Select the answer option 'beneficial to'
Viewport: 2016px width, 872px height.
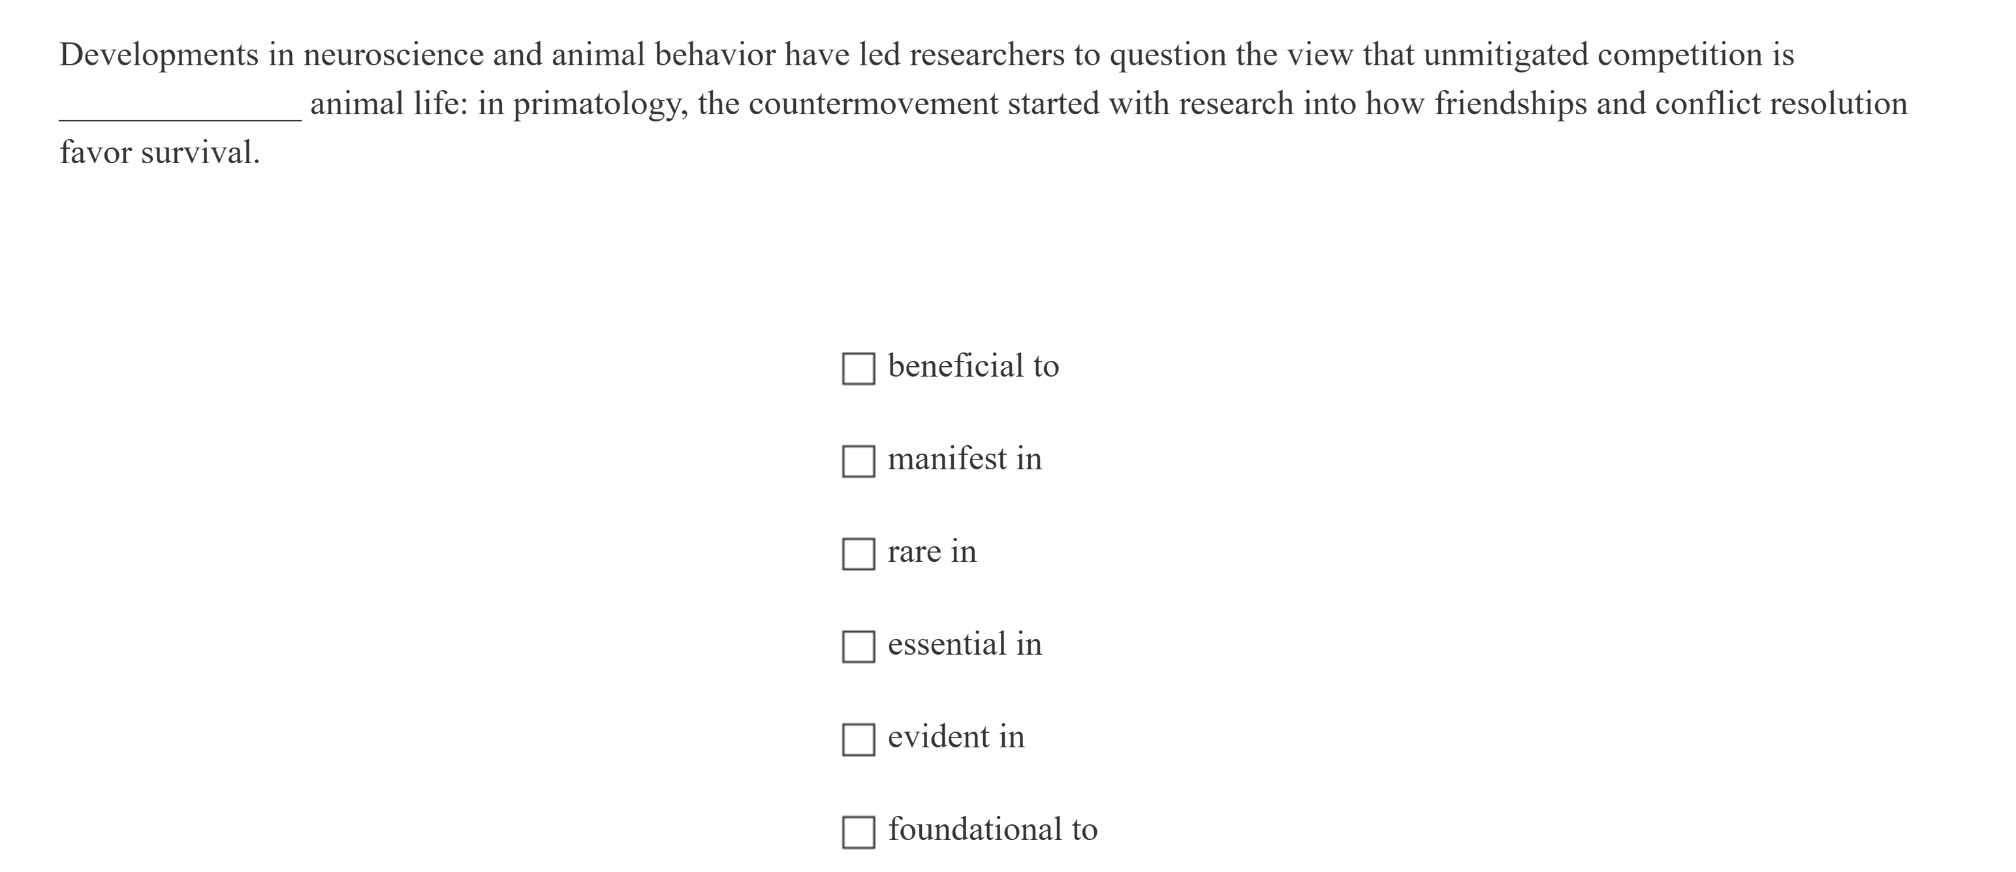coord(973,365)
